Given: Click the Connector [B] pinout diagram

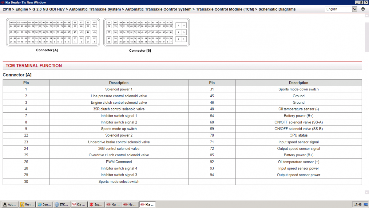Looking at the screenshot, I should click(x=146, y=32).
